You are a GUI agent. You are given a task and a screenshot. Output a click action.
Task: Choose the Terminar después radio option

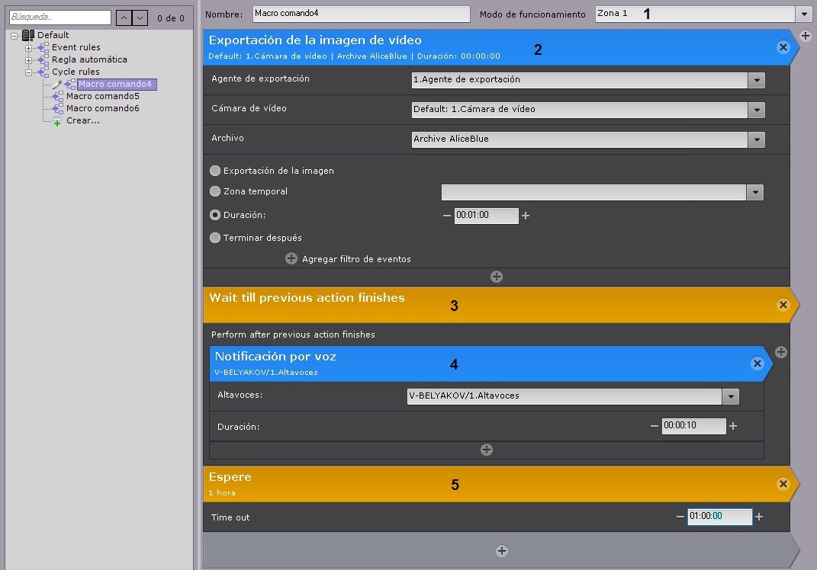tap(215, 238)
